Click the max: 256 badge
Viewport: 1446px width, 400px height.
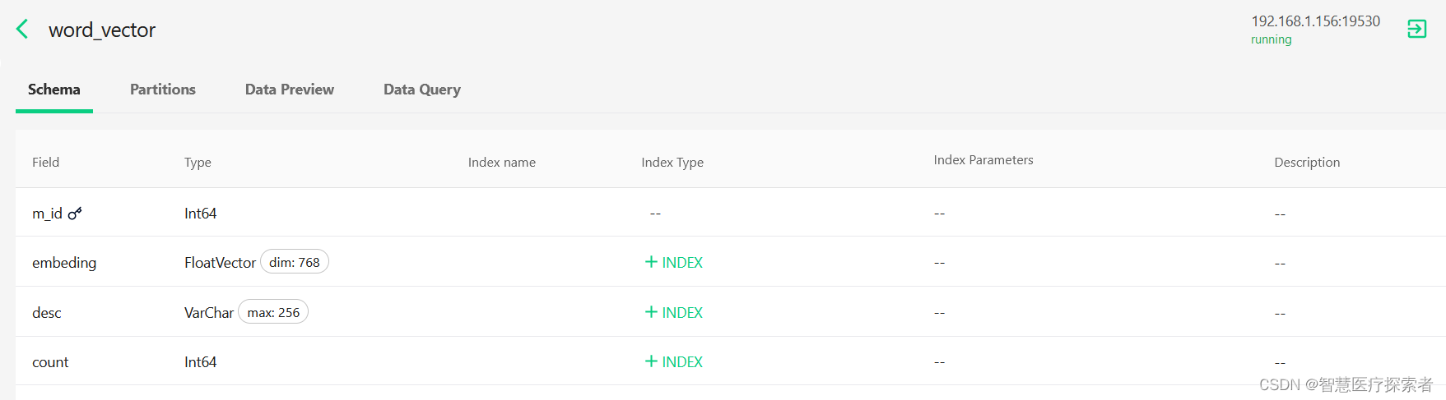(x=273, y=312)
